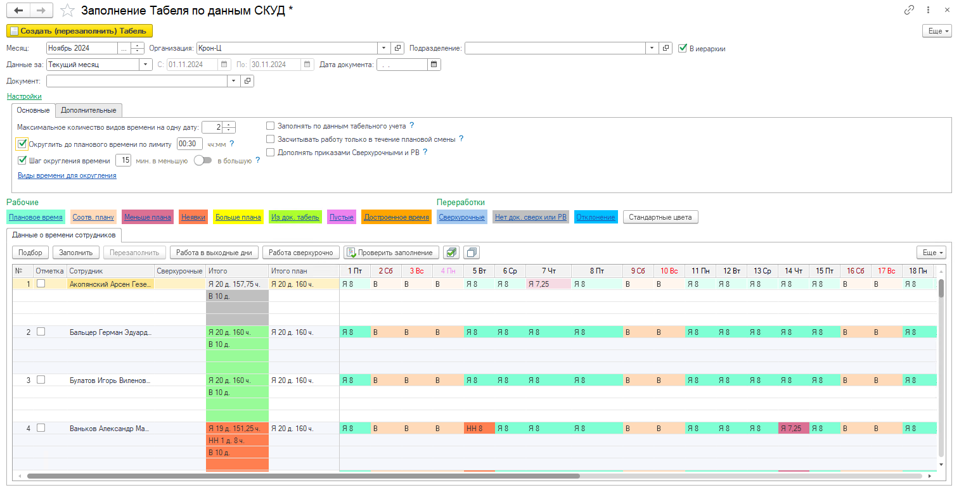Click the uncheck-all marks icon in the table toolbar
The height and width of the screenshot is (490, 959).
coord(472,253)
